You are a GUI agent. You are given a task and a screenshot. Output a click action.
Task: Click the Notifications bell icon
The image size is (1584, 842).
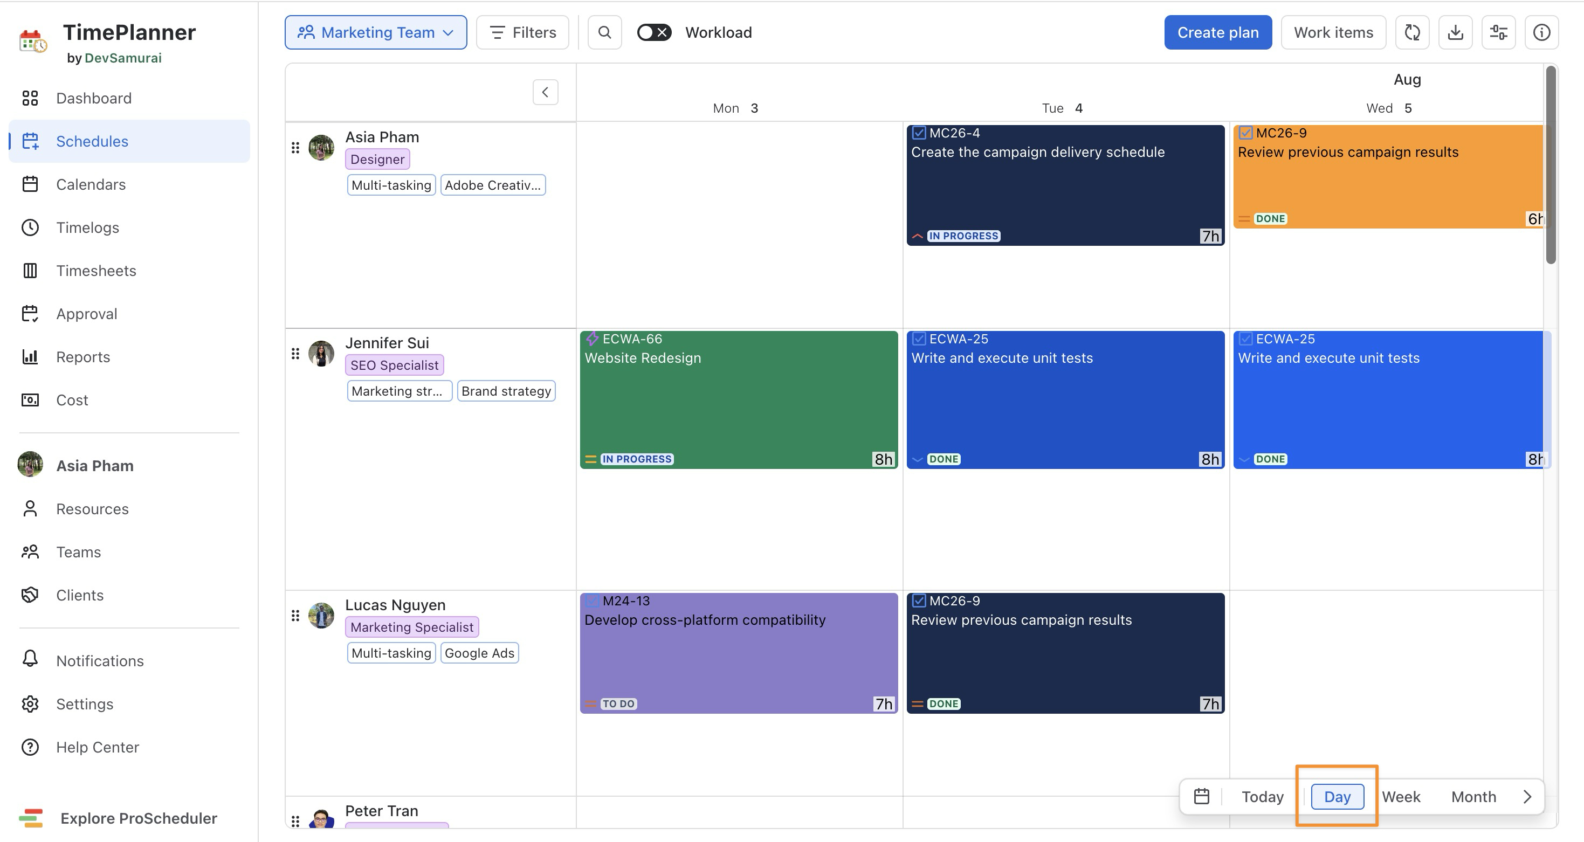coord(30,659)
